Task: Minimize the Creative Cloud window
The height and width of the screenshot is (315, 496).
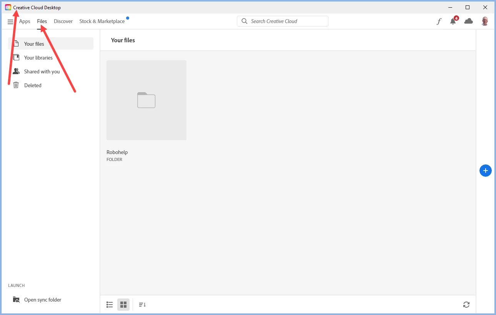Action: tap(450, 7)
